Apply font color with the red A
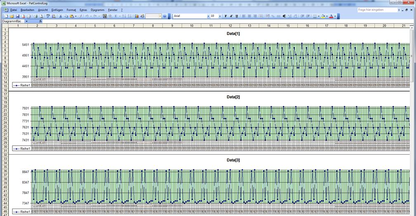Image resolution: width=416 pixels, height=216 pixels. tap(331, 16)
